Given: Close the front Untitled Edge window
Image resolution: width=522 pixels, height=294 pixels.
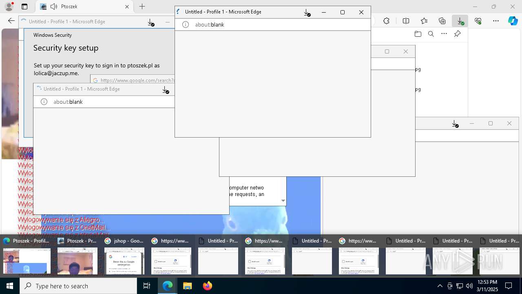Looking at the screenshot, I should (361, 12).
